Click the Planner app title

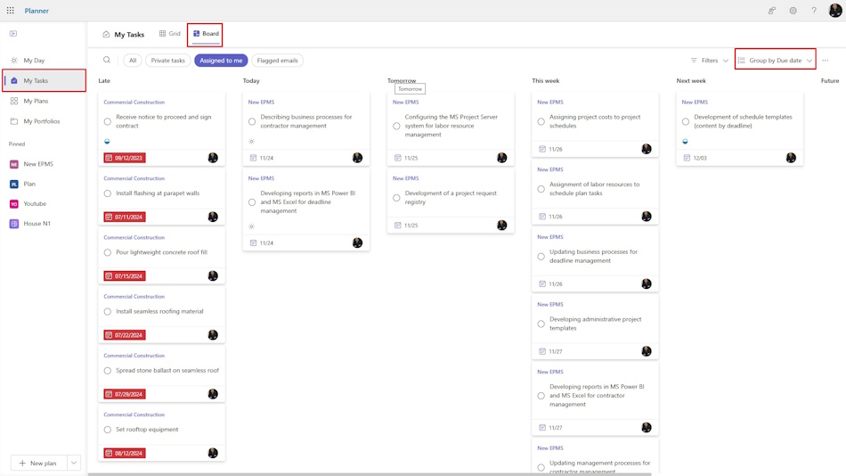pyautogui.click(x=37, y=11)
